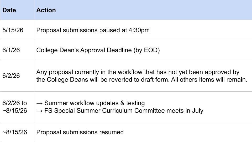The height and width of the screenshot is (142, 252).
Task: Click 'Proposal submissions resumed' text
Action: (80, 132)
